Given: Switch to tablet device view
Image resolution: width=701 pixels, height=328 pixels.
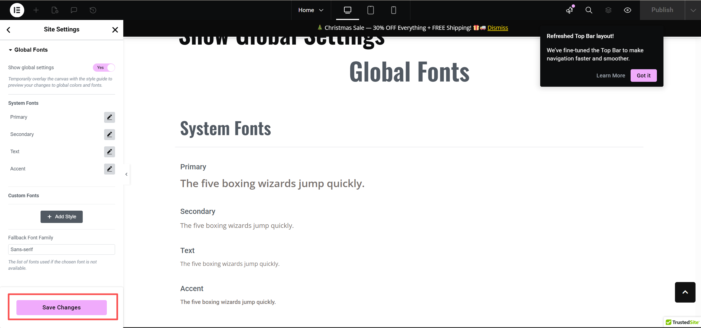Looking at the screenshot, I should click(x=370, y=10).
